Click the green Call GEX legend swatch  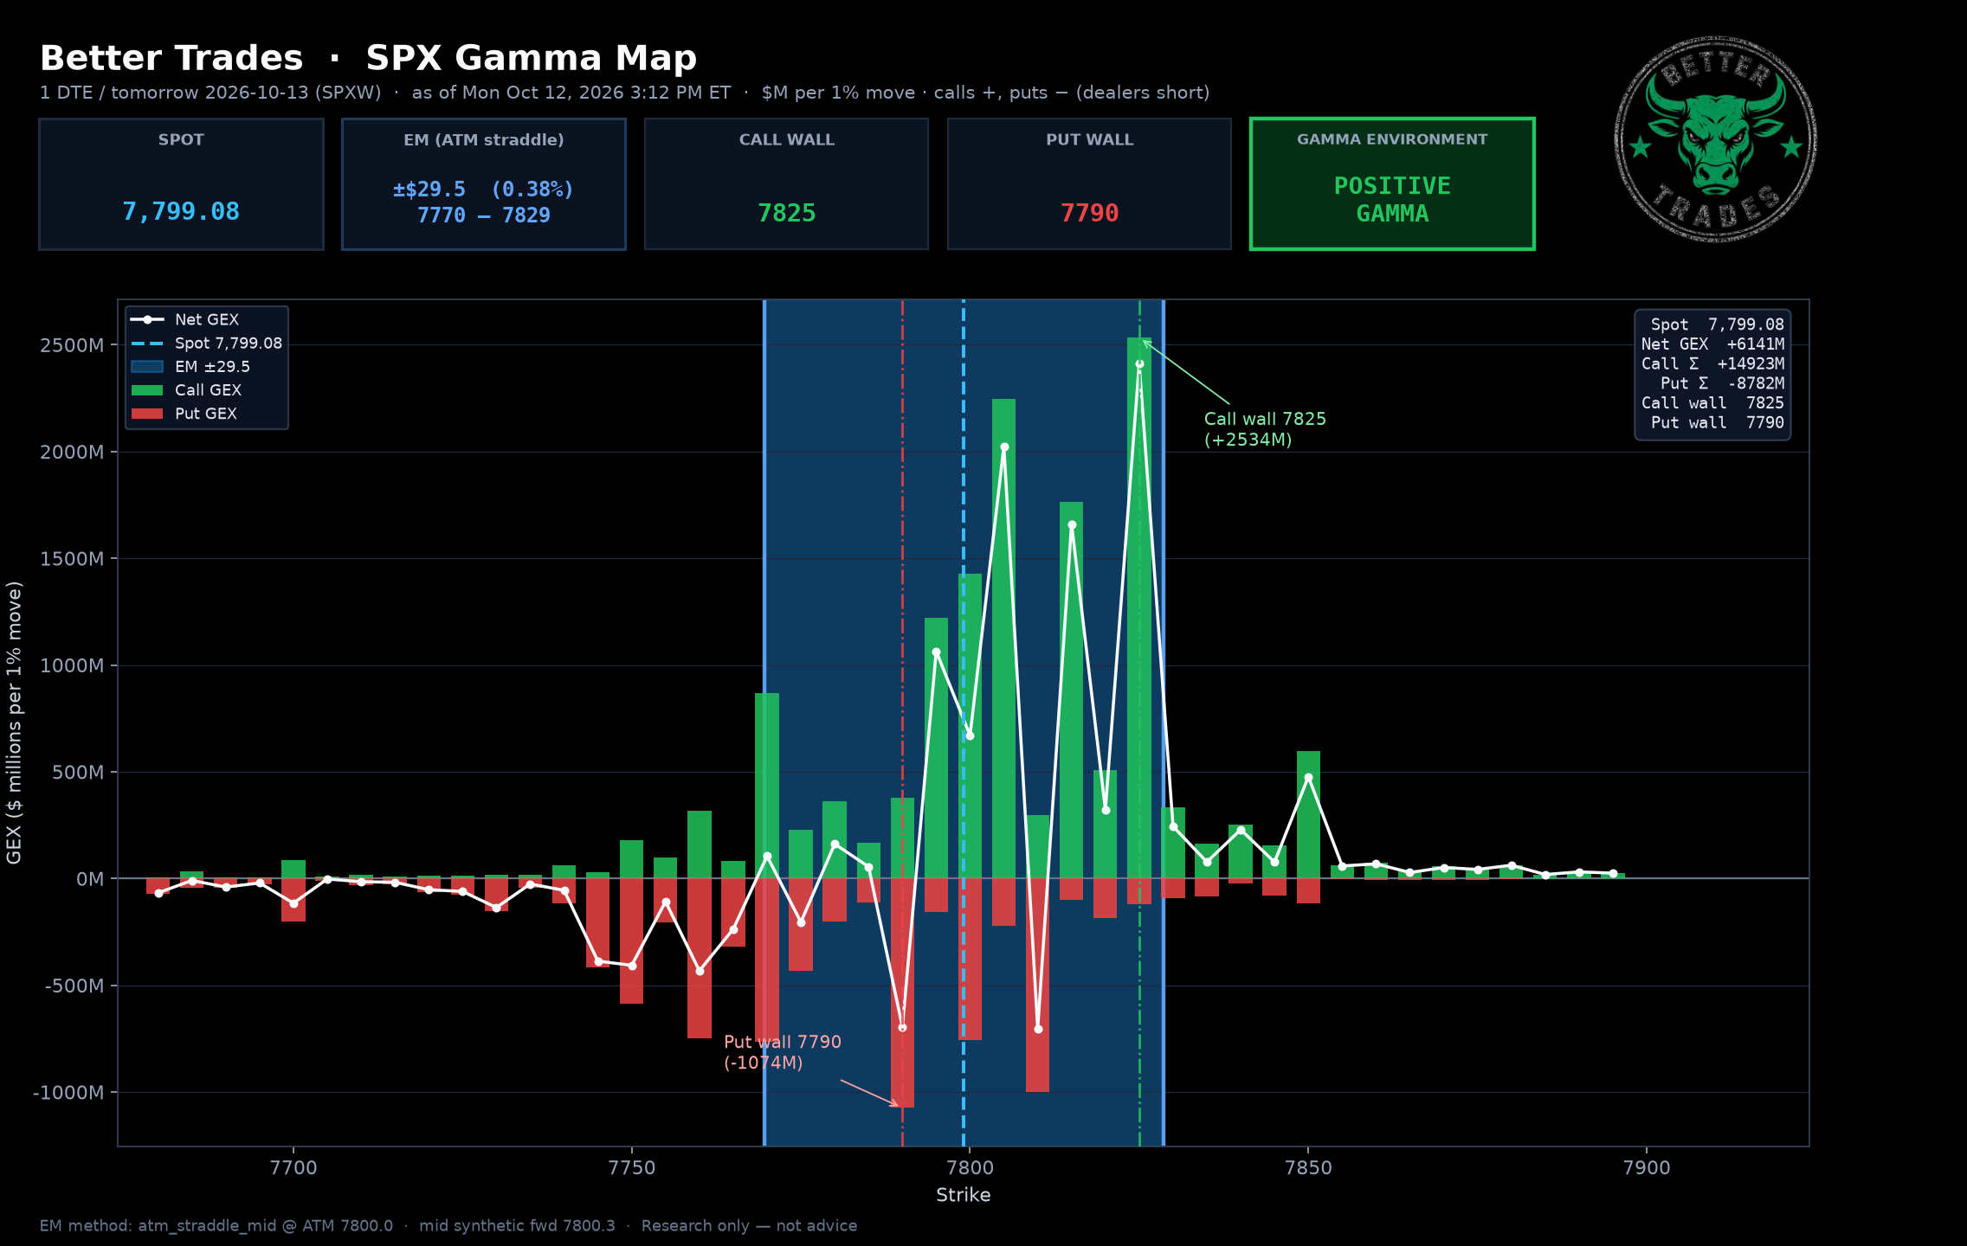point(147,390)
